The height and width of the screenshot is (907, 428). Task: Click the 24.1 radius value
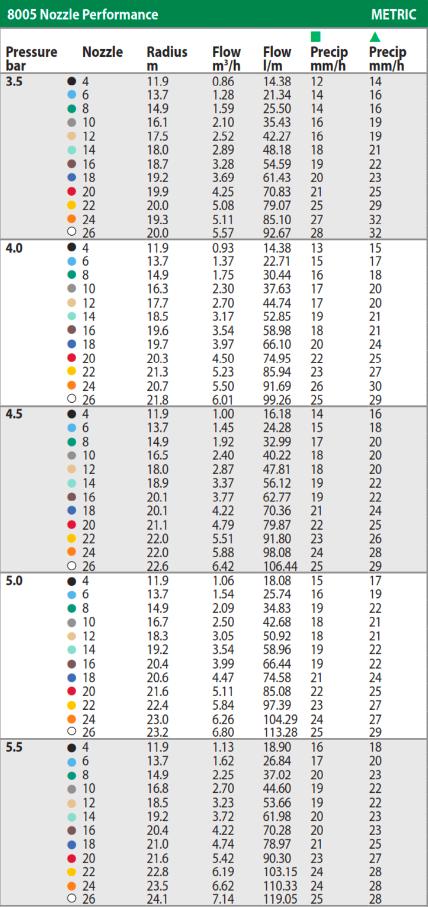158,899
